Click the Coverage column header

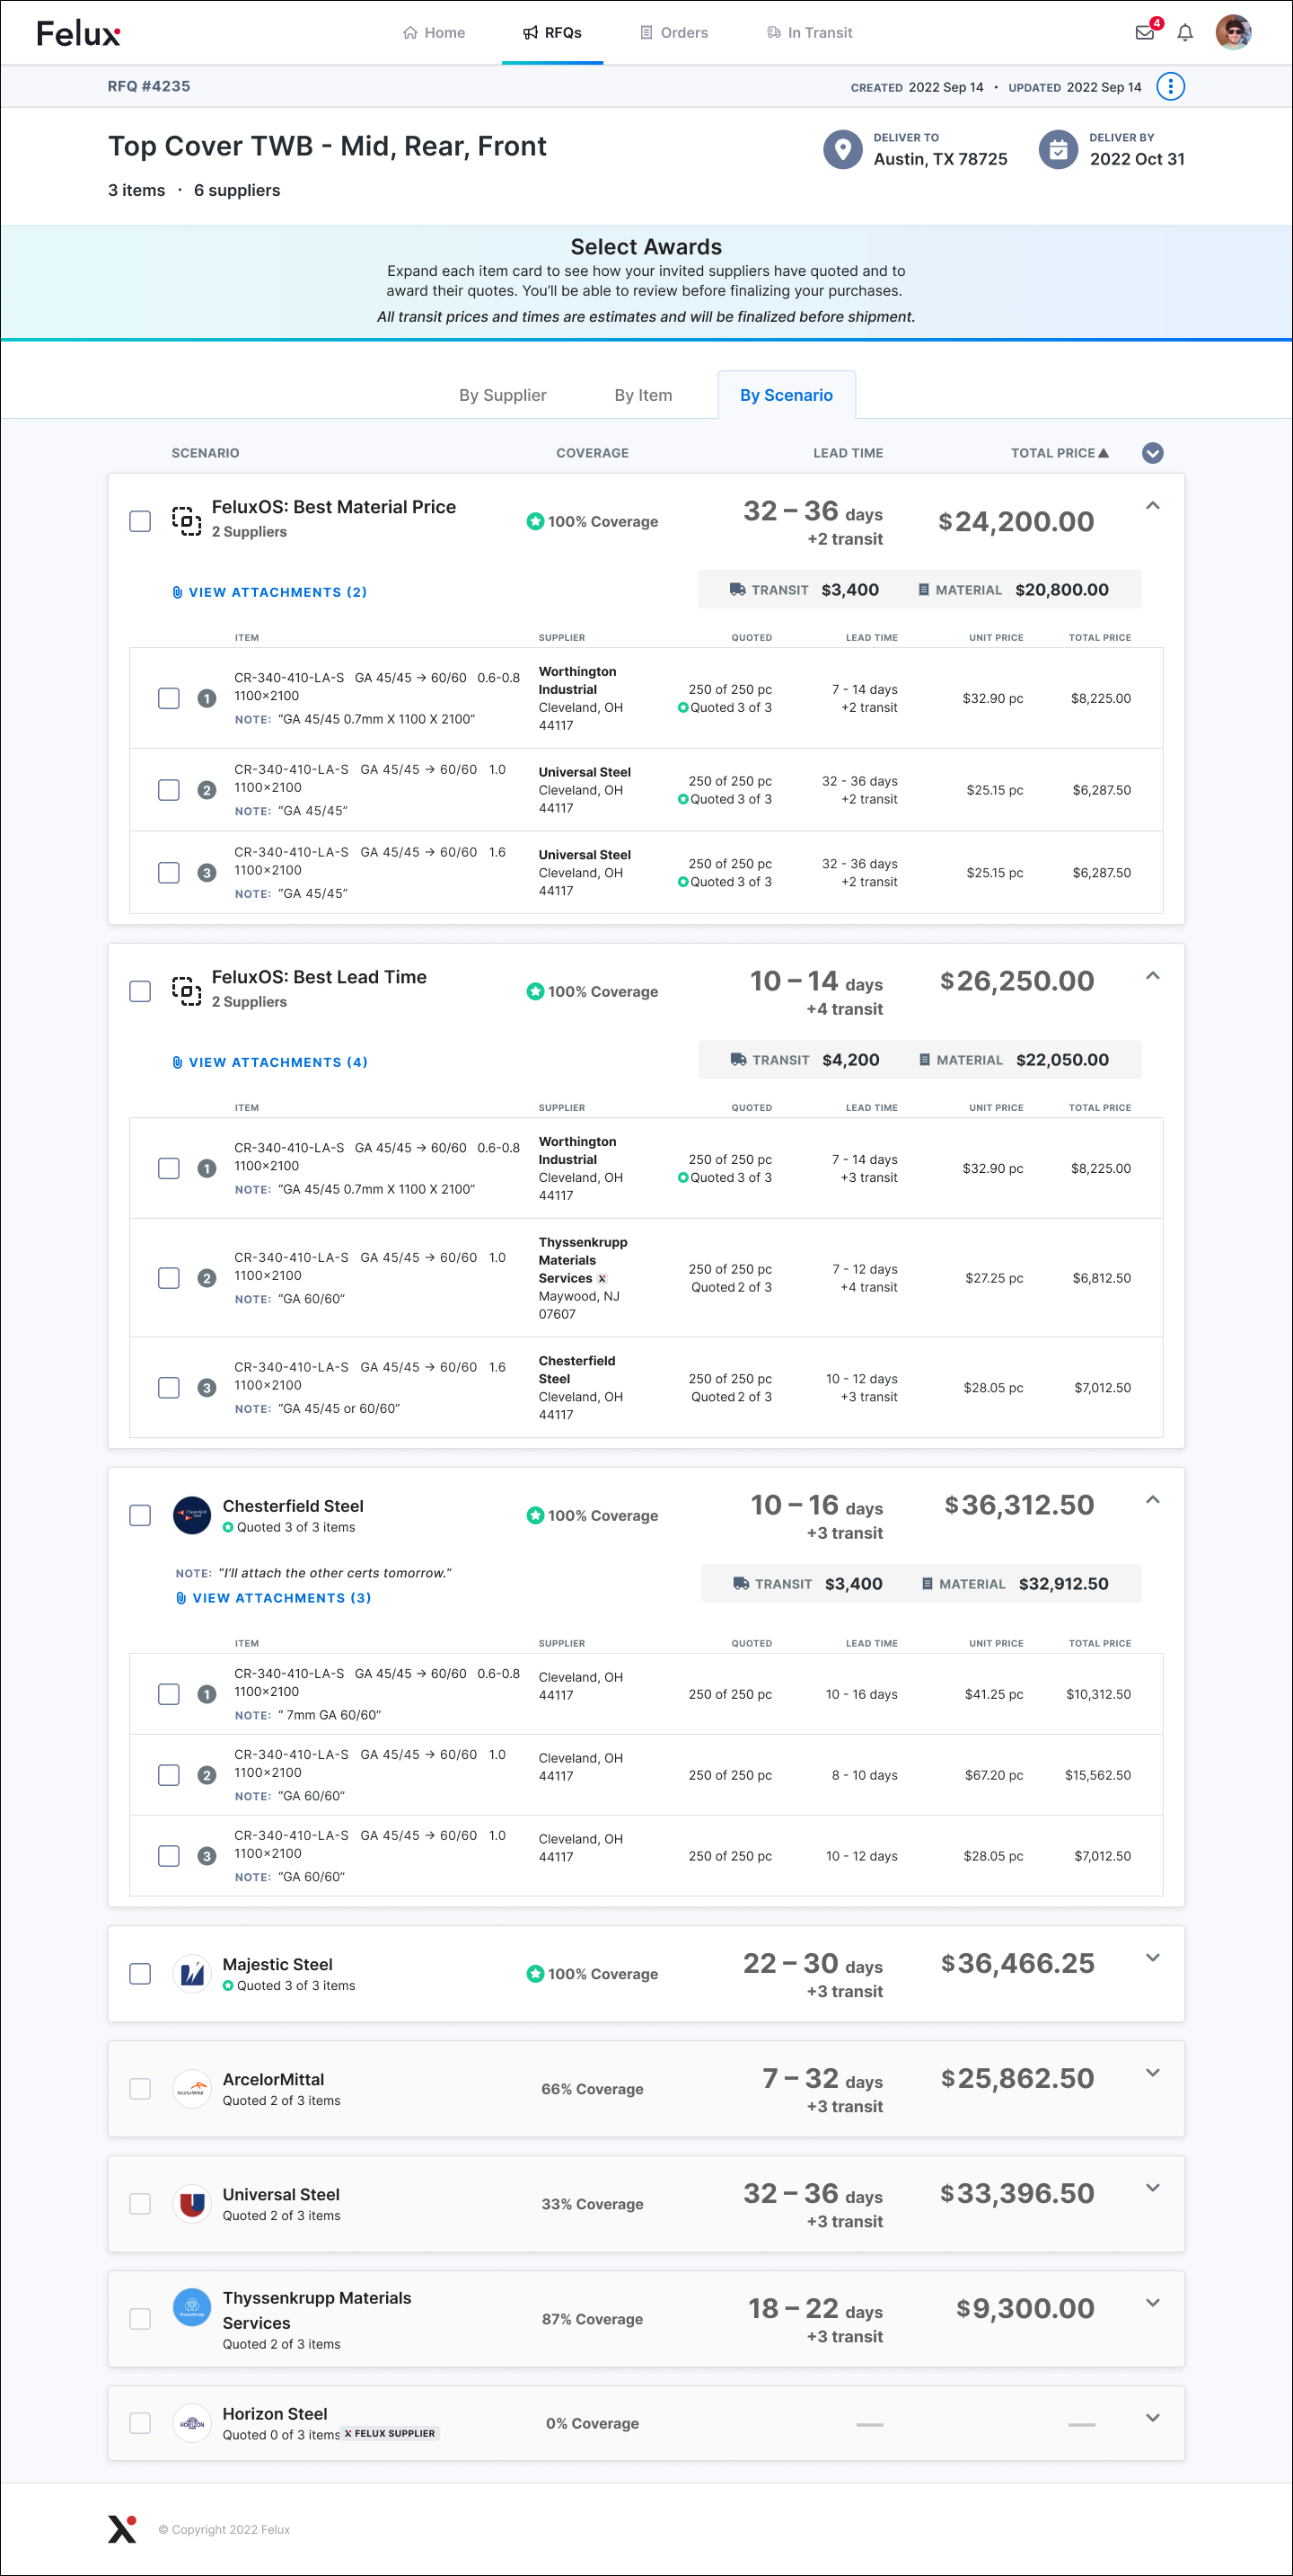[593, 453]
